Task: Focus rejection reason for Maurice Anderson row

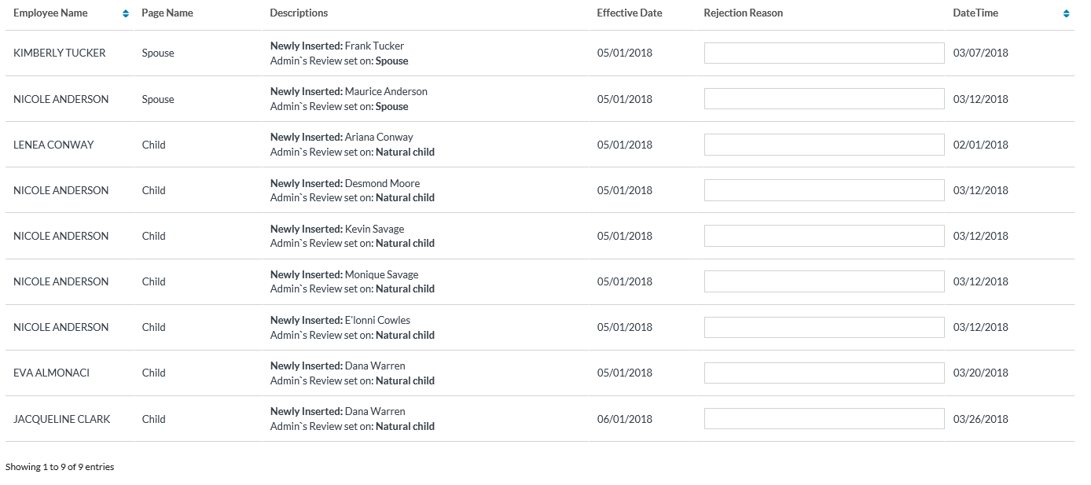Action: [x=824, y=99]
